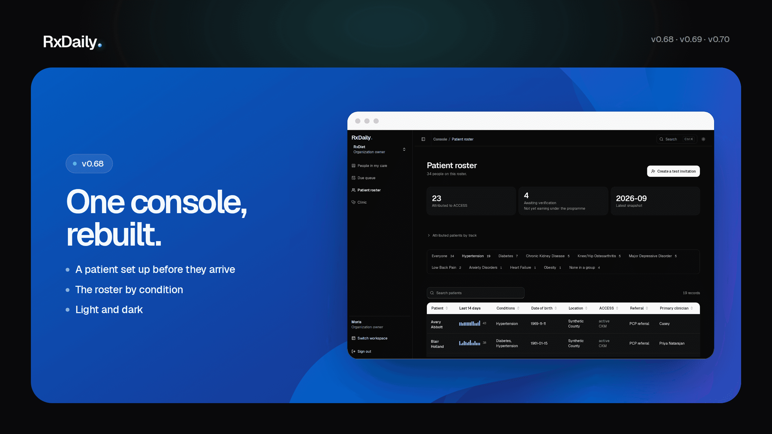View Avery Abbott 14-day activity chart
Screen dimensions: 772x434
[470, 323]
